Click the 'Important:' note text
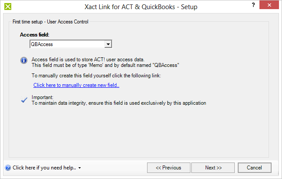This screenshot has height=179, width=282. 43,97
